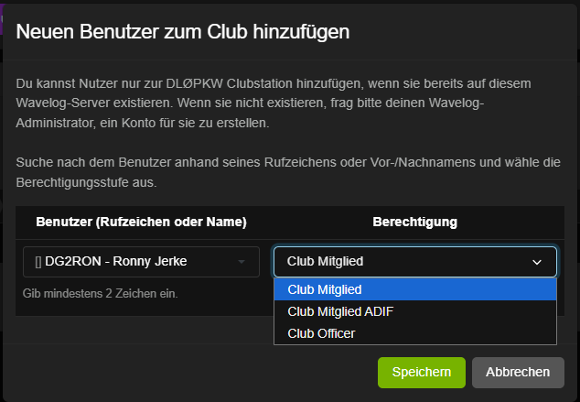This screenshot has width=580, height=402.
Task: Click the Berechtigung combo box showing "Club Mitglied"
Action: [403, 262]
